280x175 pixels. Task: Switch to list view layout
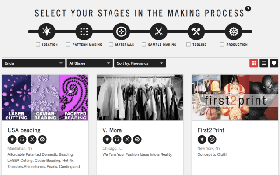point(264,63)
